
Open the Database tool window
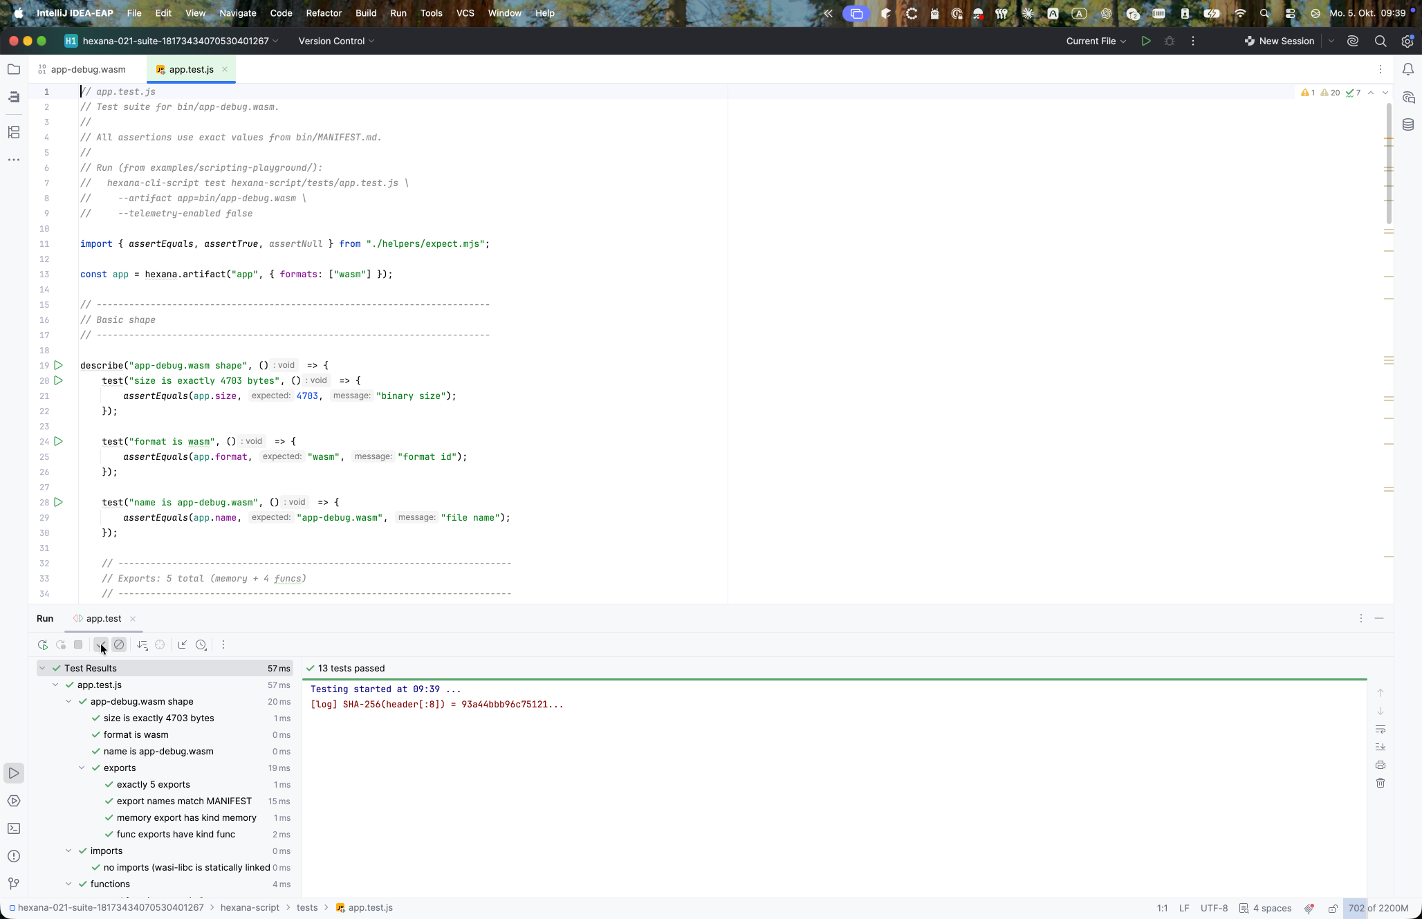[1408, 124]
